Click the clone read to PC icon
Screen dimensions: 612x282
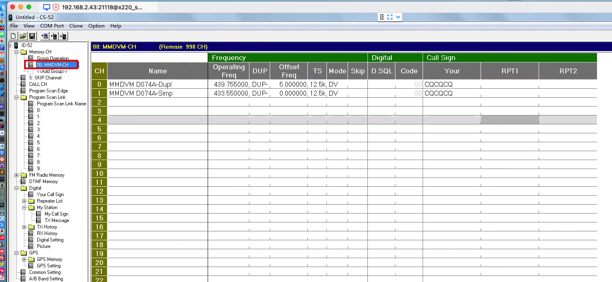point(45,36)
